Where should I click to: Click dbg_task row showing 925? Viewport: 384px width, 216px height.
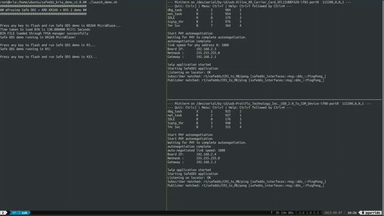pos(205,112)
